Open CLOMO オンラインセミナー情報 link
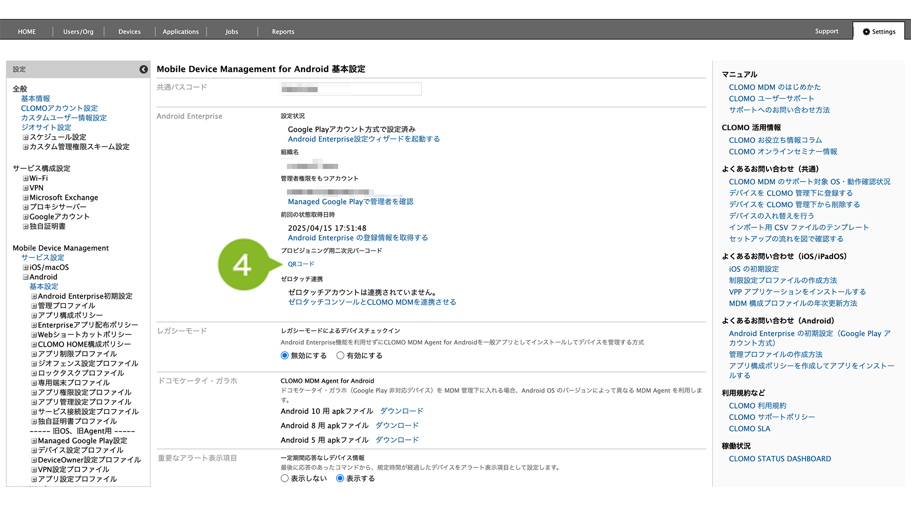The width and height of the screenshot is (911, 512). 783,152
